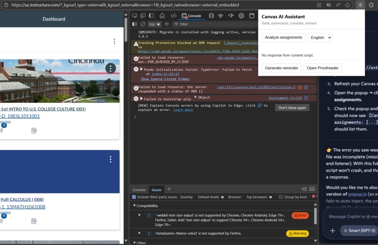Screen dimensions: 378x245
Task: Open the Sources bug icon panel
Action: click(212, 16)
